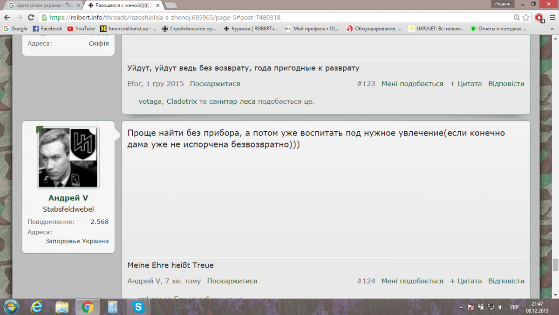The width and height of the screenshot is (559, 315).
Task: Open Skype from the taskbar
Action: 138,307
